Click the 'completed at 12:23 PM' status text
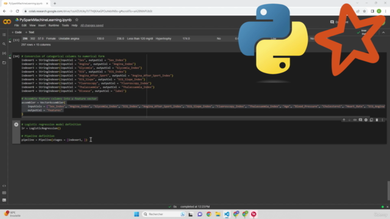 pyautogui.click(x=195, y=207)
